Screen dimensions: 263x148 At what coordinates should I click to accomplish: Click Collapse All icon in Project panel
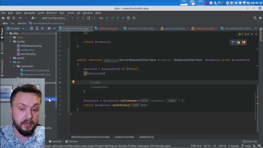click(x=42, y=28)
